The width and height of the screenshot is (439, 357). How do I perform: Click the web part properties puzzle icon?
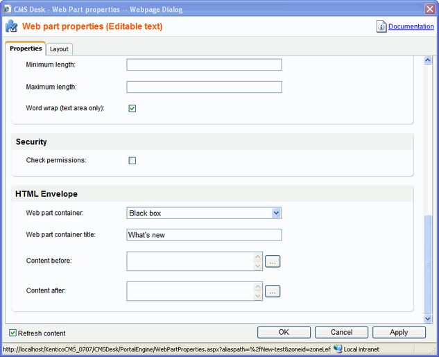pyautogui.click(x=12, y=26)
